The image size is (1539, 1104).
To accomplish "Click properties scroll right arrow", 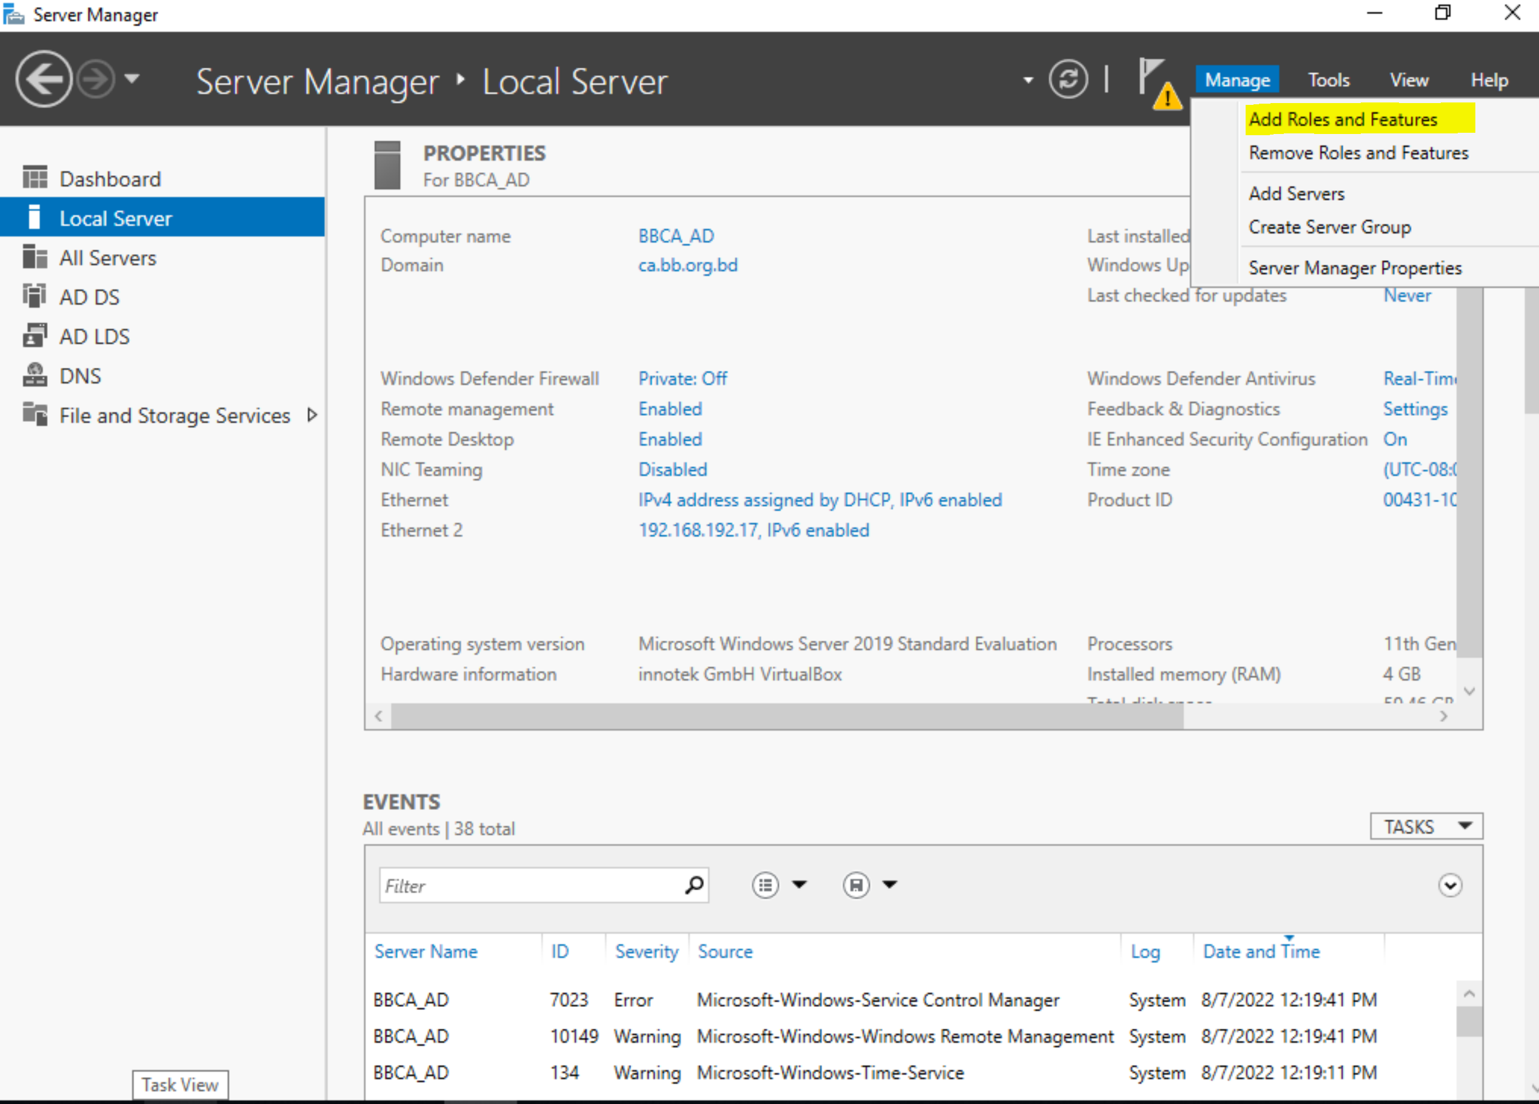I will (1443, 716).
